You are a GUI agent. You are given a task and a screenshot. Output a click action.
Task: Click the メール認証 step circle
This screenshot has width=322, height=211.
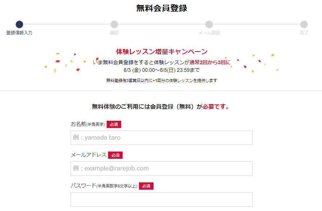(x=209, y=24)
